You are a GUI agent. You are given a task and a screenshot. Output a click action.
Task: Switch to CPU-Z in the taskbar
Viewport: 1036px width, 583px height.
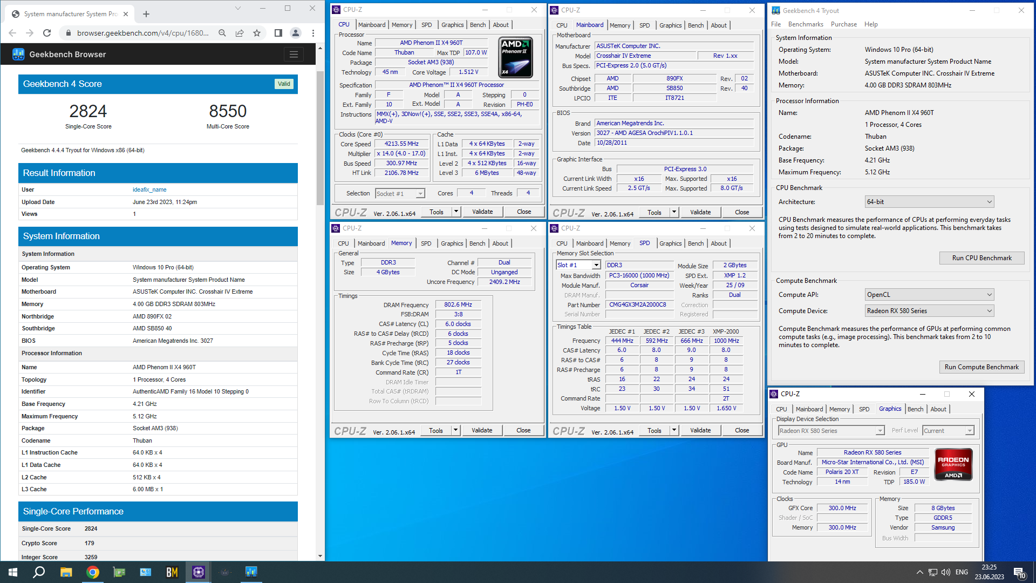point(199,572)
